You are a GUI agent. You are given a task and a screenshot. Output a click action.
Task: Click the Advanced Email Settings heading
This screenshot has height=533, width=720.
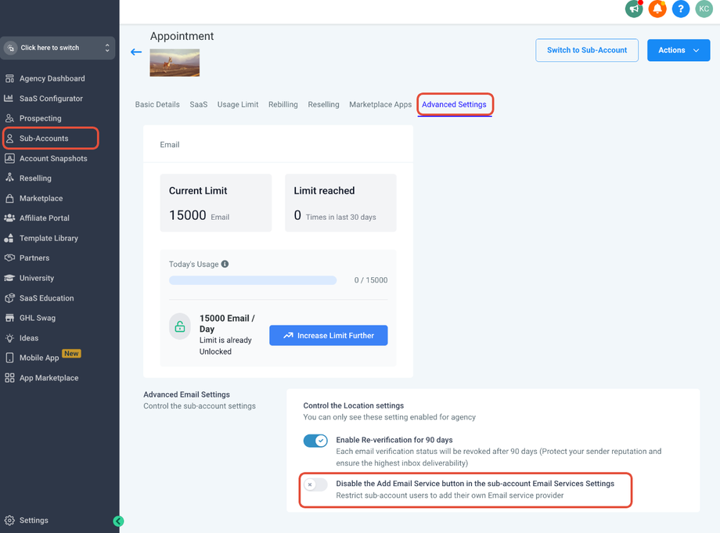186,394
